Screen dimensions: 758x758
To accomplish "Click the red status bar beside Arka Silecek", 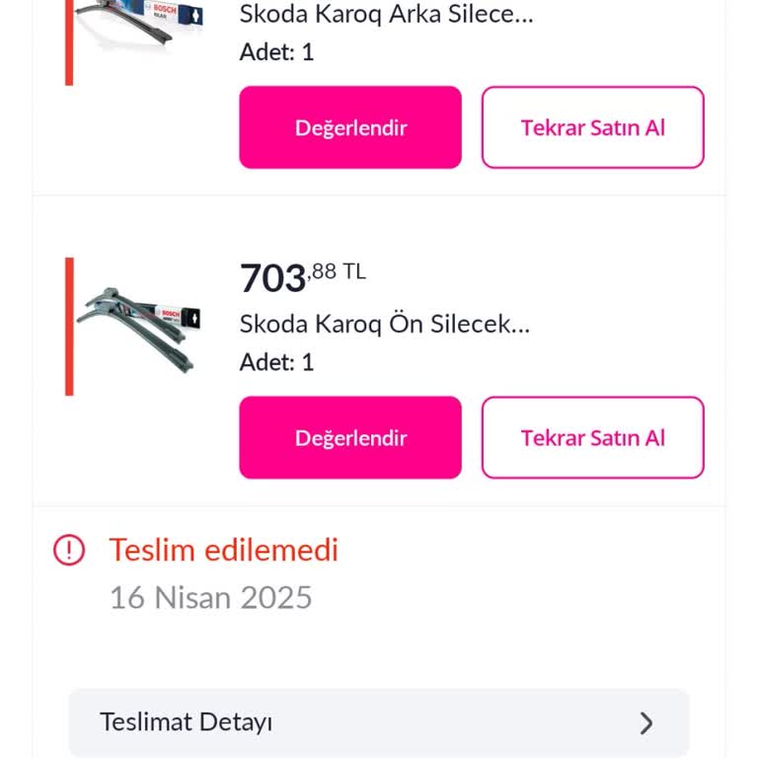I will [x=69, y=39].
